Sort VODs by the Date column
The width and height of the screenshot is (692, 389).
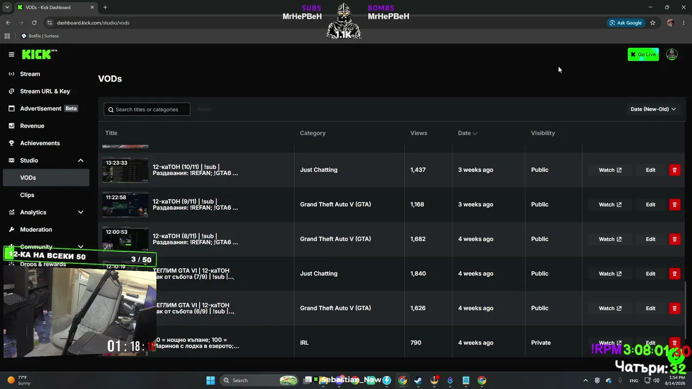pos(468,133)
